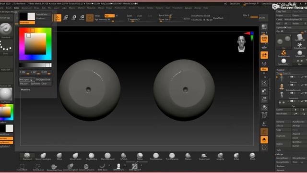Toggle the Persp perspective button
Screen dimensions: 307x173
[x=264, y=39]
